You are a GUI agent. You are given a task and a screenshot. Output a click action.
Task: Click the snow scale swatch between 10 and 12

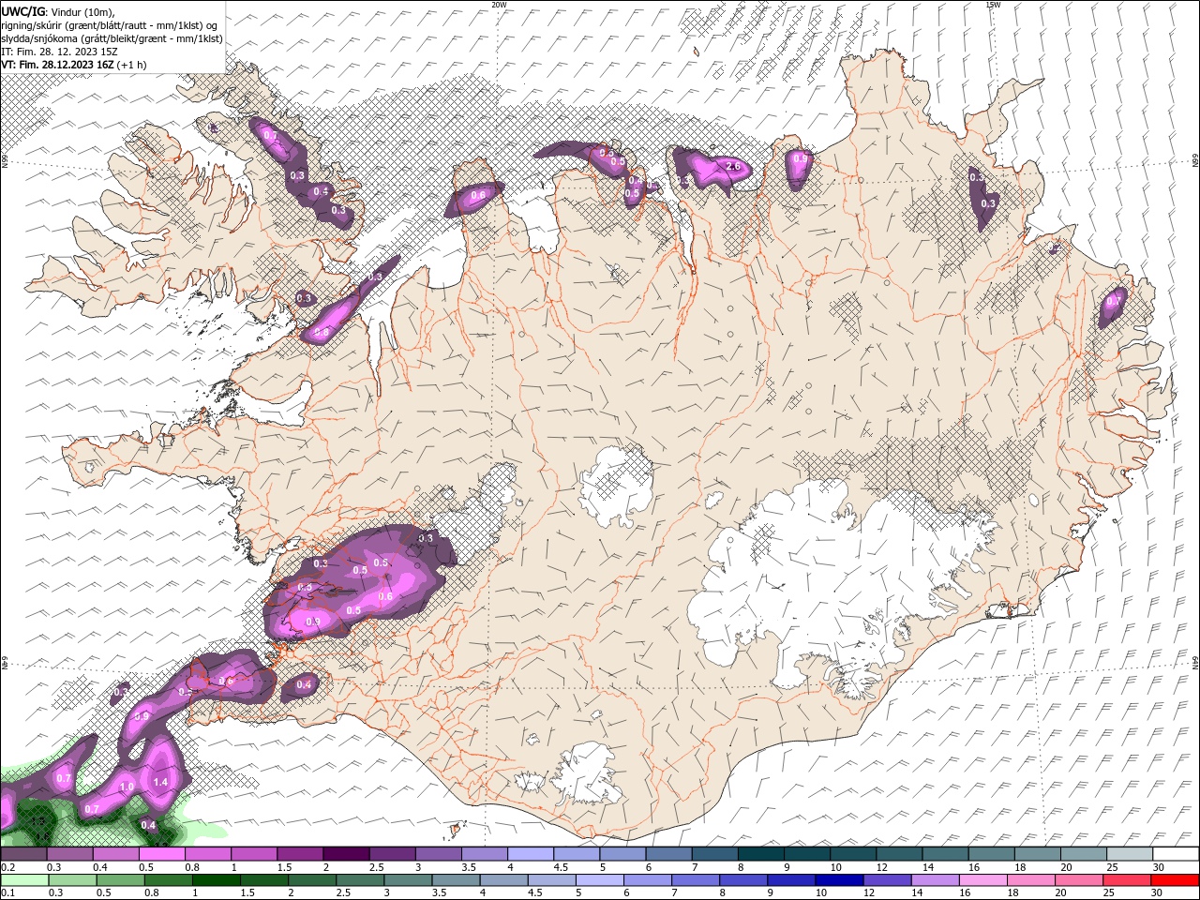(853, 854)
